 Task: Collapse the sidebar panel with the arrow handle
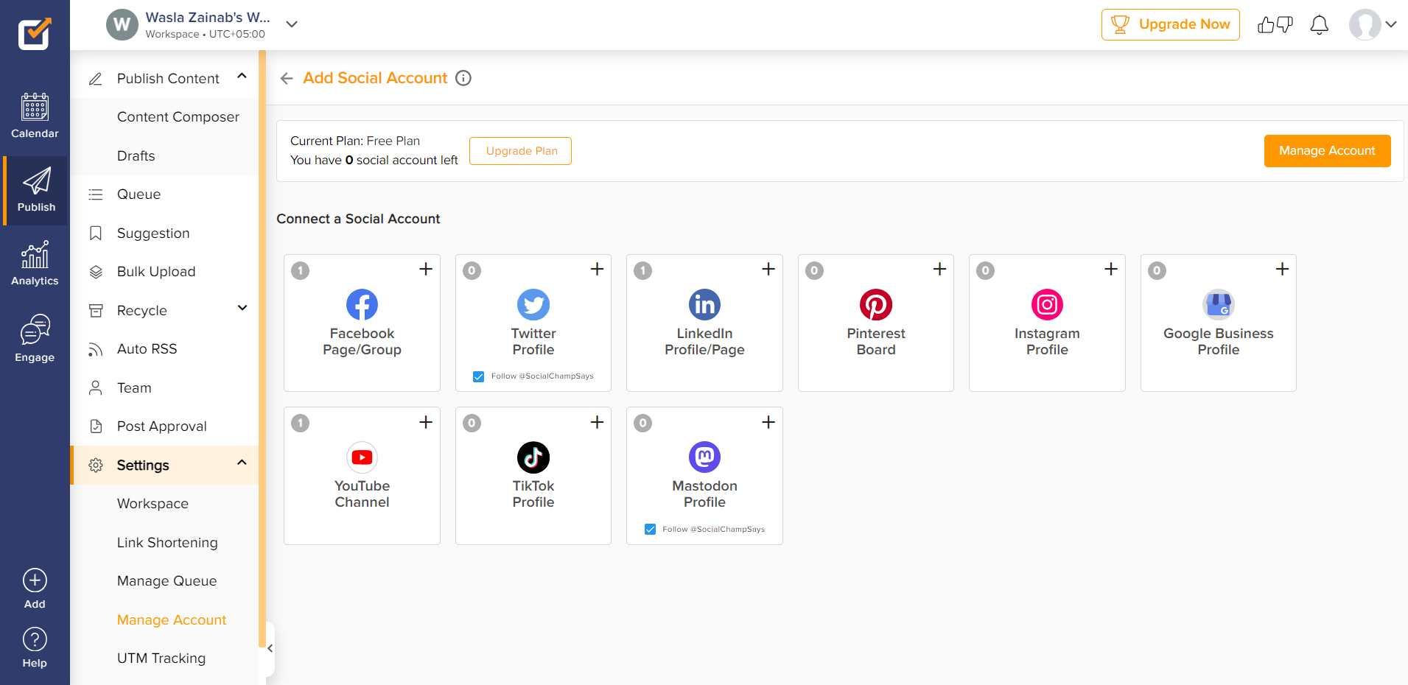point(270,648)
